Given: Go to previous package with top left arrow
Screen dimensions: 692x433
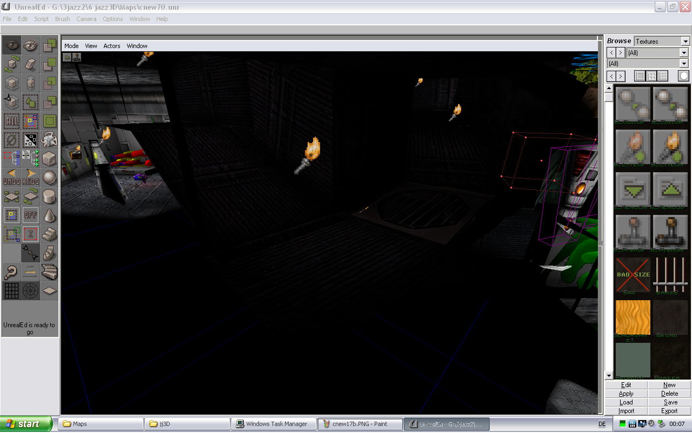Looking at the screenshot, I should 611,52.
